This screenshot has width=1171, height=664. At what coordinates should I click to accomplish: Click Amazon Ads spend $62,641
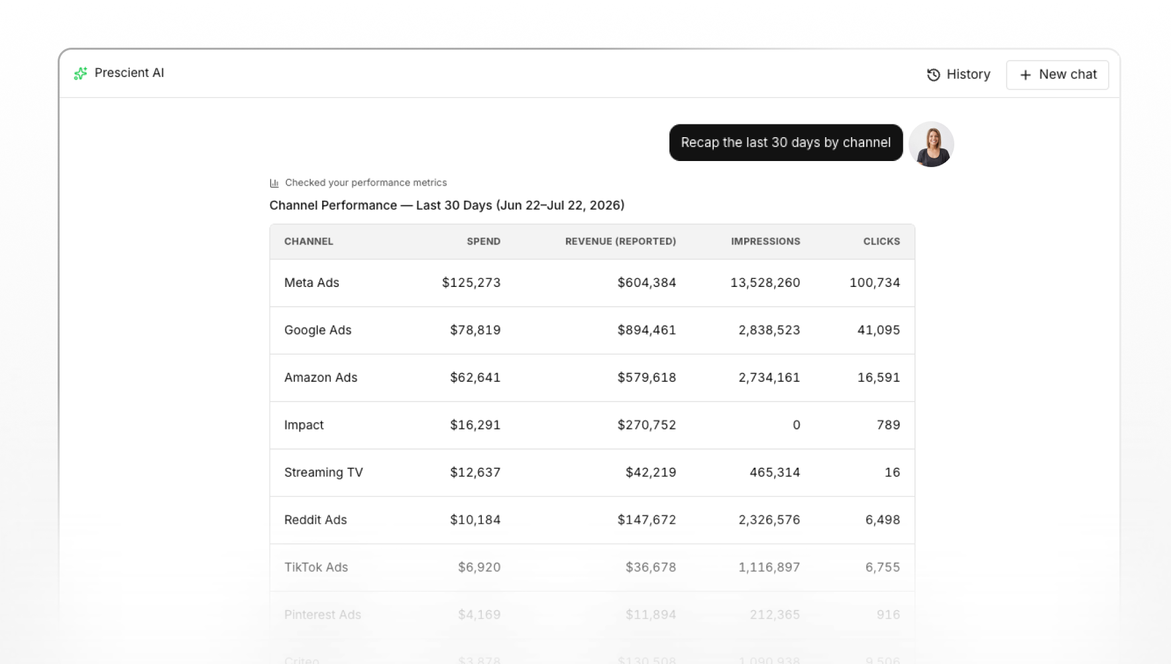[x=475, y=378]
